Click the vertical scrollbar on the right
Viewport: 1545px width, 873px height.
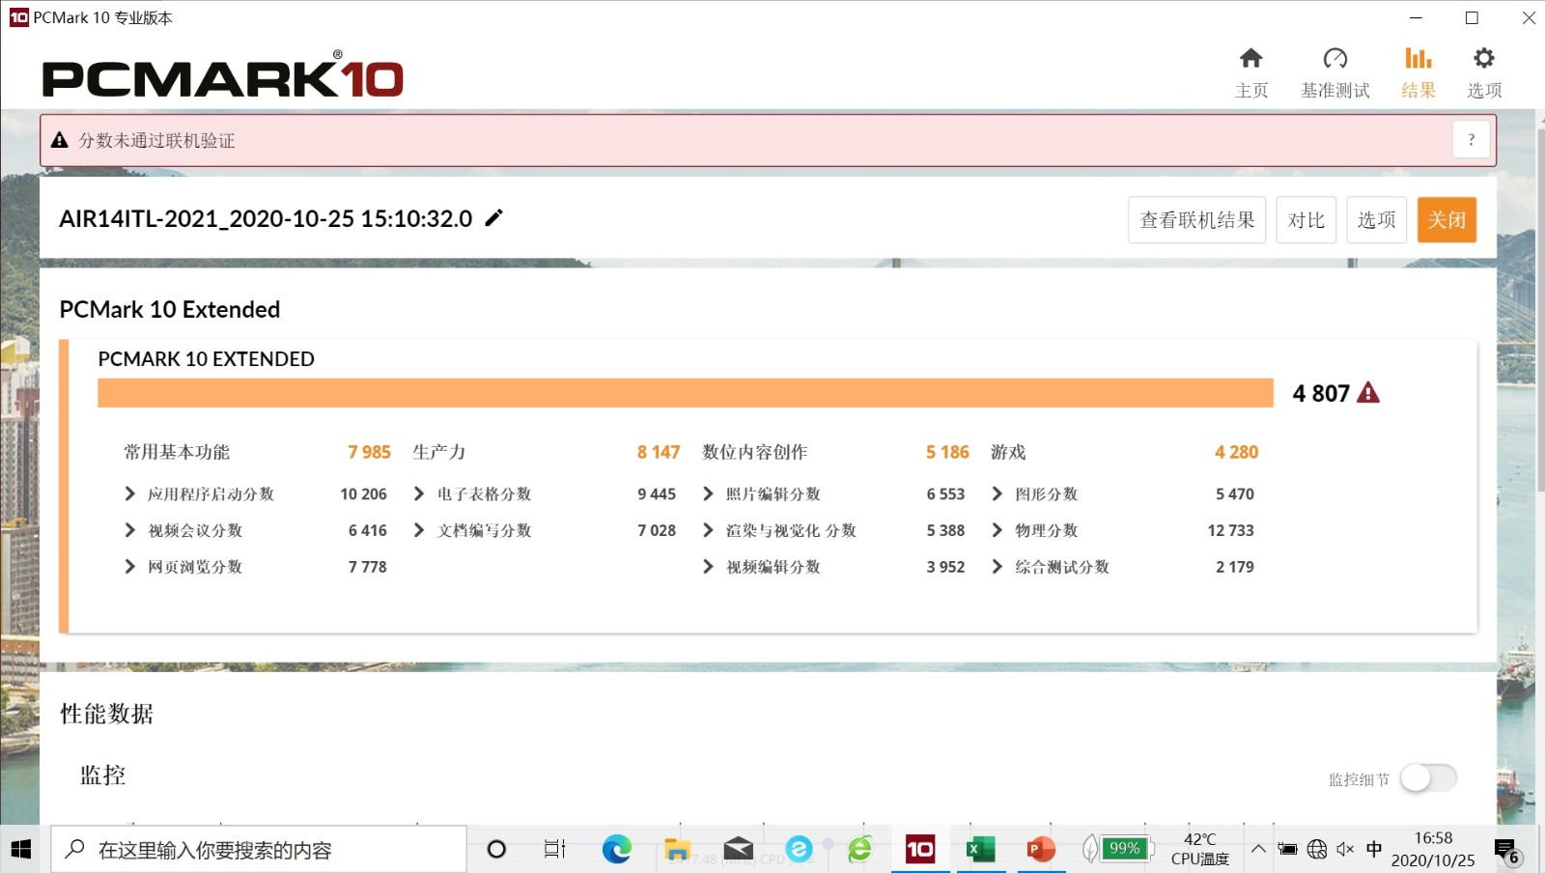click(1539, 309)
